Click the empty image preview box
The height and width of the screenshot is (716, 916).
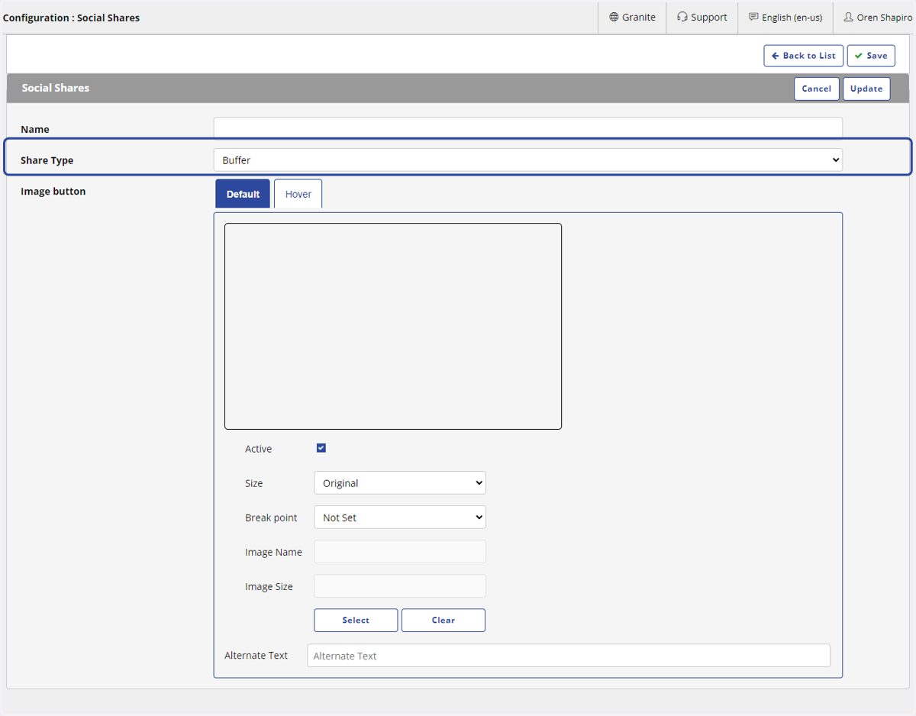point(393,326)
